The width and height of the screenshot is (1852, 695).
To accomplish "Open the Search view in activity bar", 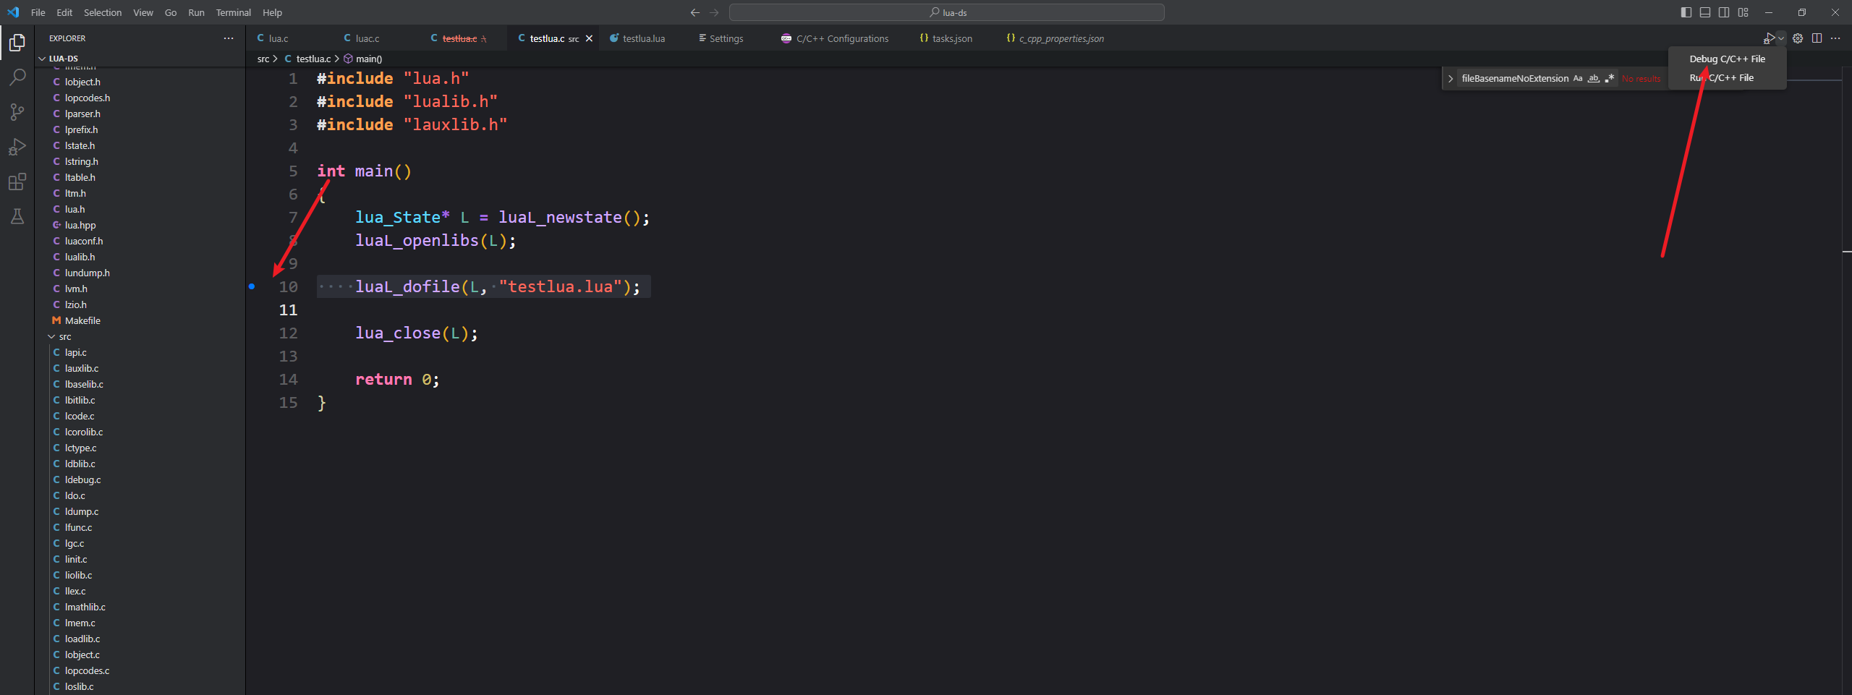I will click(x=17, y=77).
